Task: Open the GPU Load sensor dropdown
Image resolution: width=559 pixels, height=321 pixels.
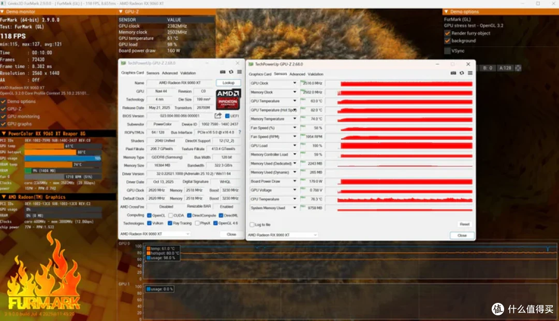Action: tap(295, 145)
